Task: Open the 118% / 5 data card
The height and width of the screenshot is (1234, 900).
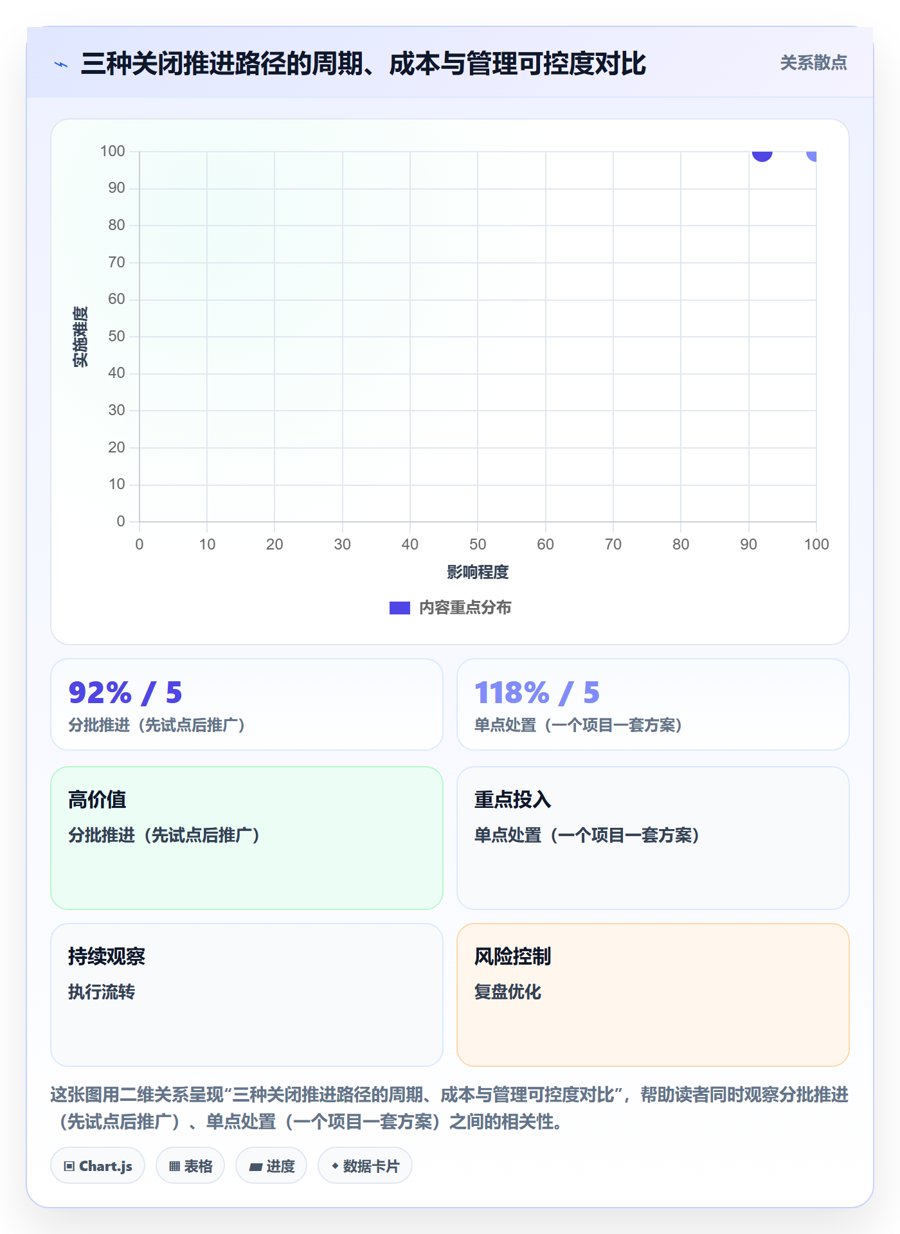Action: (652, 704)
